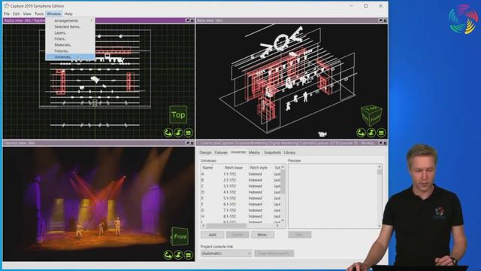This screenshot has width=481, height=271.
Task: Click the middle green round icon in Beta view
Action: pos(371,132)
